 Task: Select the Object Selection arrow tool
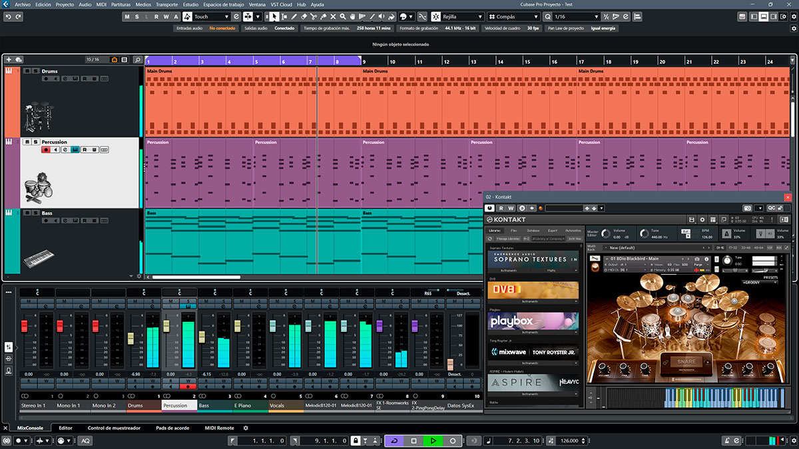[x=274, y=17]
